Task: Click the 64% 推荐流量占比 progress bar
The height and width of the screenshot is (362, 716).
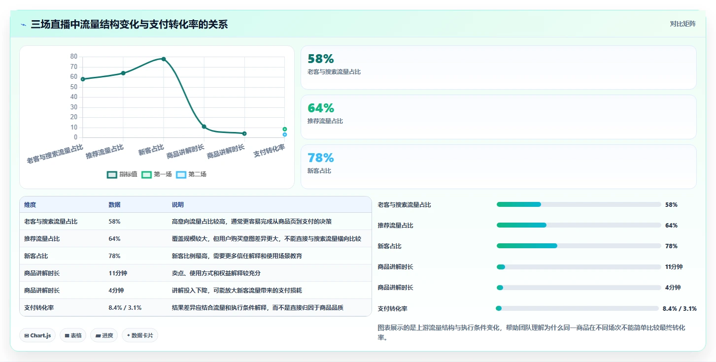Action: click(x=579, y=225)
